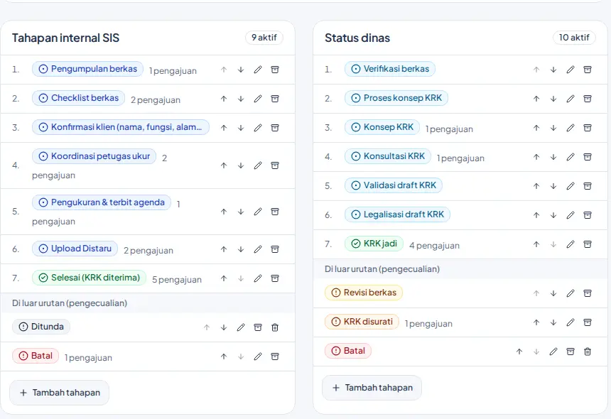The height and width of the screenshot is (419, 611).
Task: Click Tambah tahapan under Status dinas
Action: (372, 388)
